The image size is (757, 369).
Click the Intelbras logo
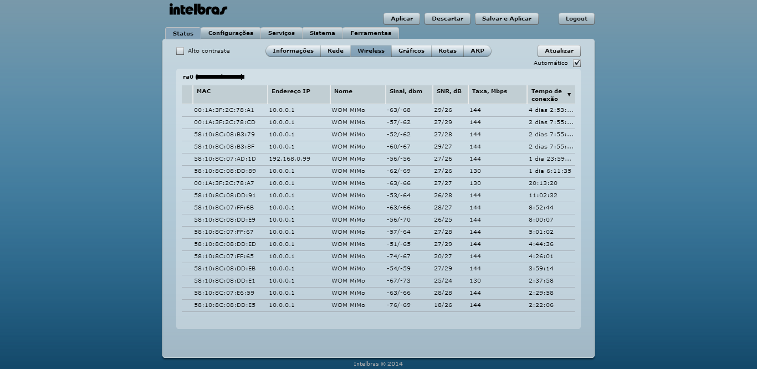[198, 9]
